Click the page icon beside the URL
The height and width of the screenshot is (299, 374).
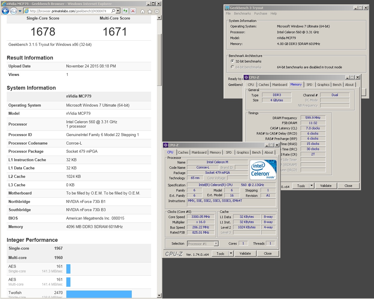pos(26,11)
